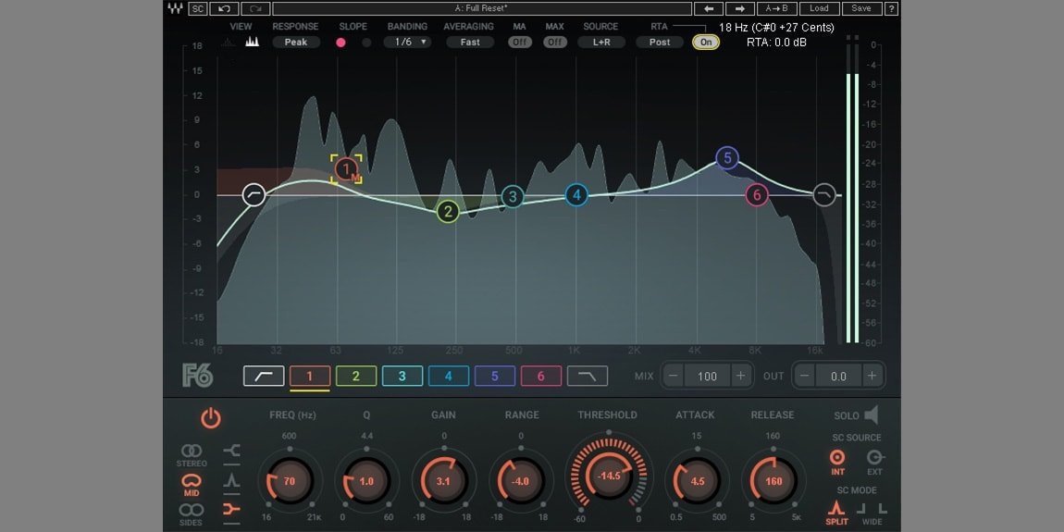Select the band 3 tab
Screen dimensions: 1064x532
(x=402, y=376)
